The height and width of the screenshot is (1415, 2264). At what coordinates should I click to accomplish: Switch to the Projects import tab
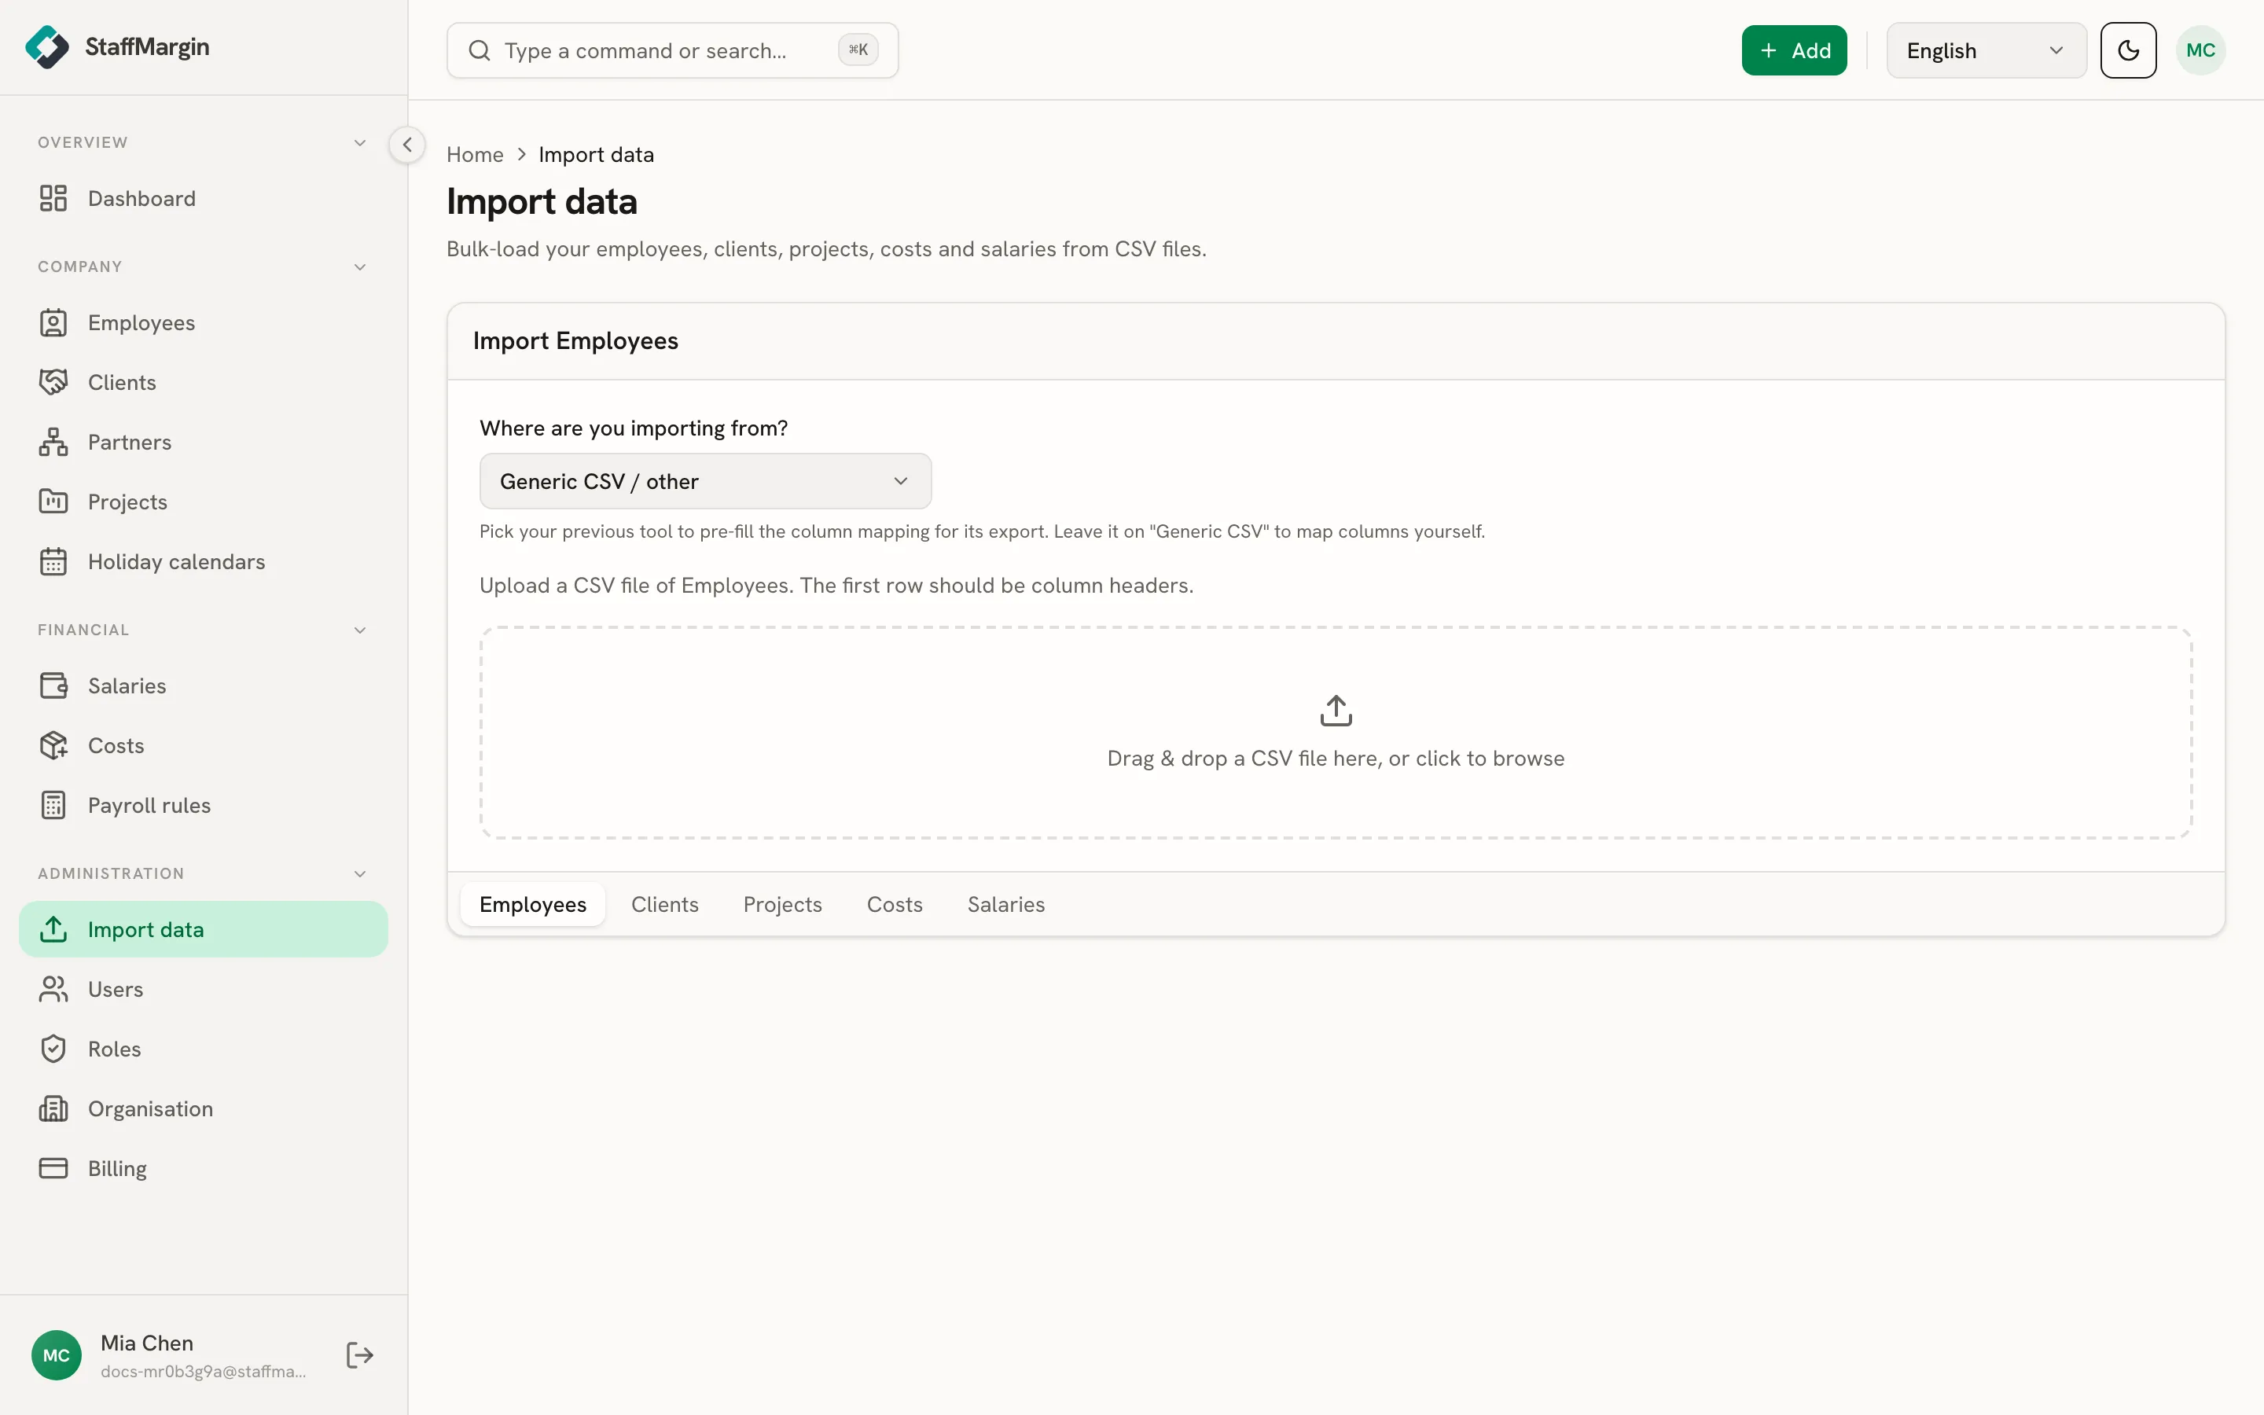(x=782, y=904)
